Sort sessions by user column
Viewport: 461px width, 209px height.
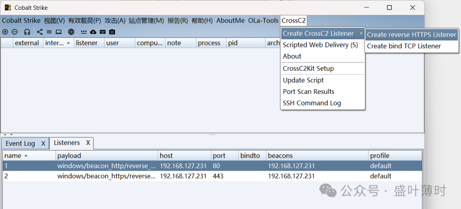[x=120, y=43]
